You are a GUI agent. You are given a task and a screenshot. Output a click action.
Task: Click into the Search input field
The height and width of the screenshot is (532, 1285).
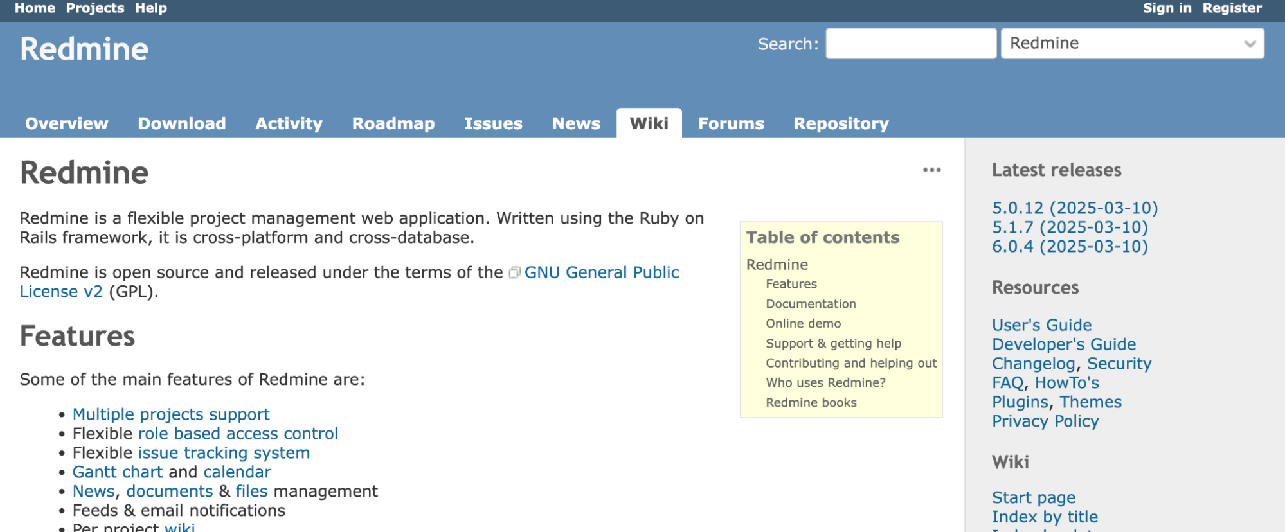point(910,44)
